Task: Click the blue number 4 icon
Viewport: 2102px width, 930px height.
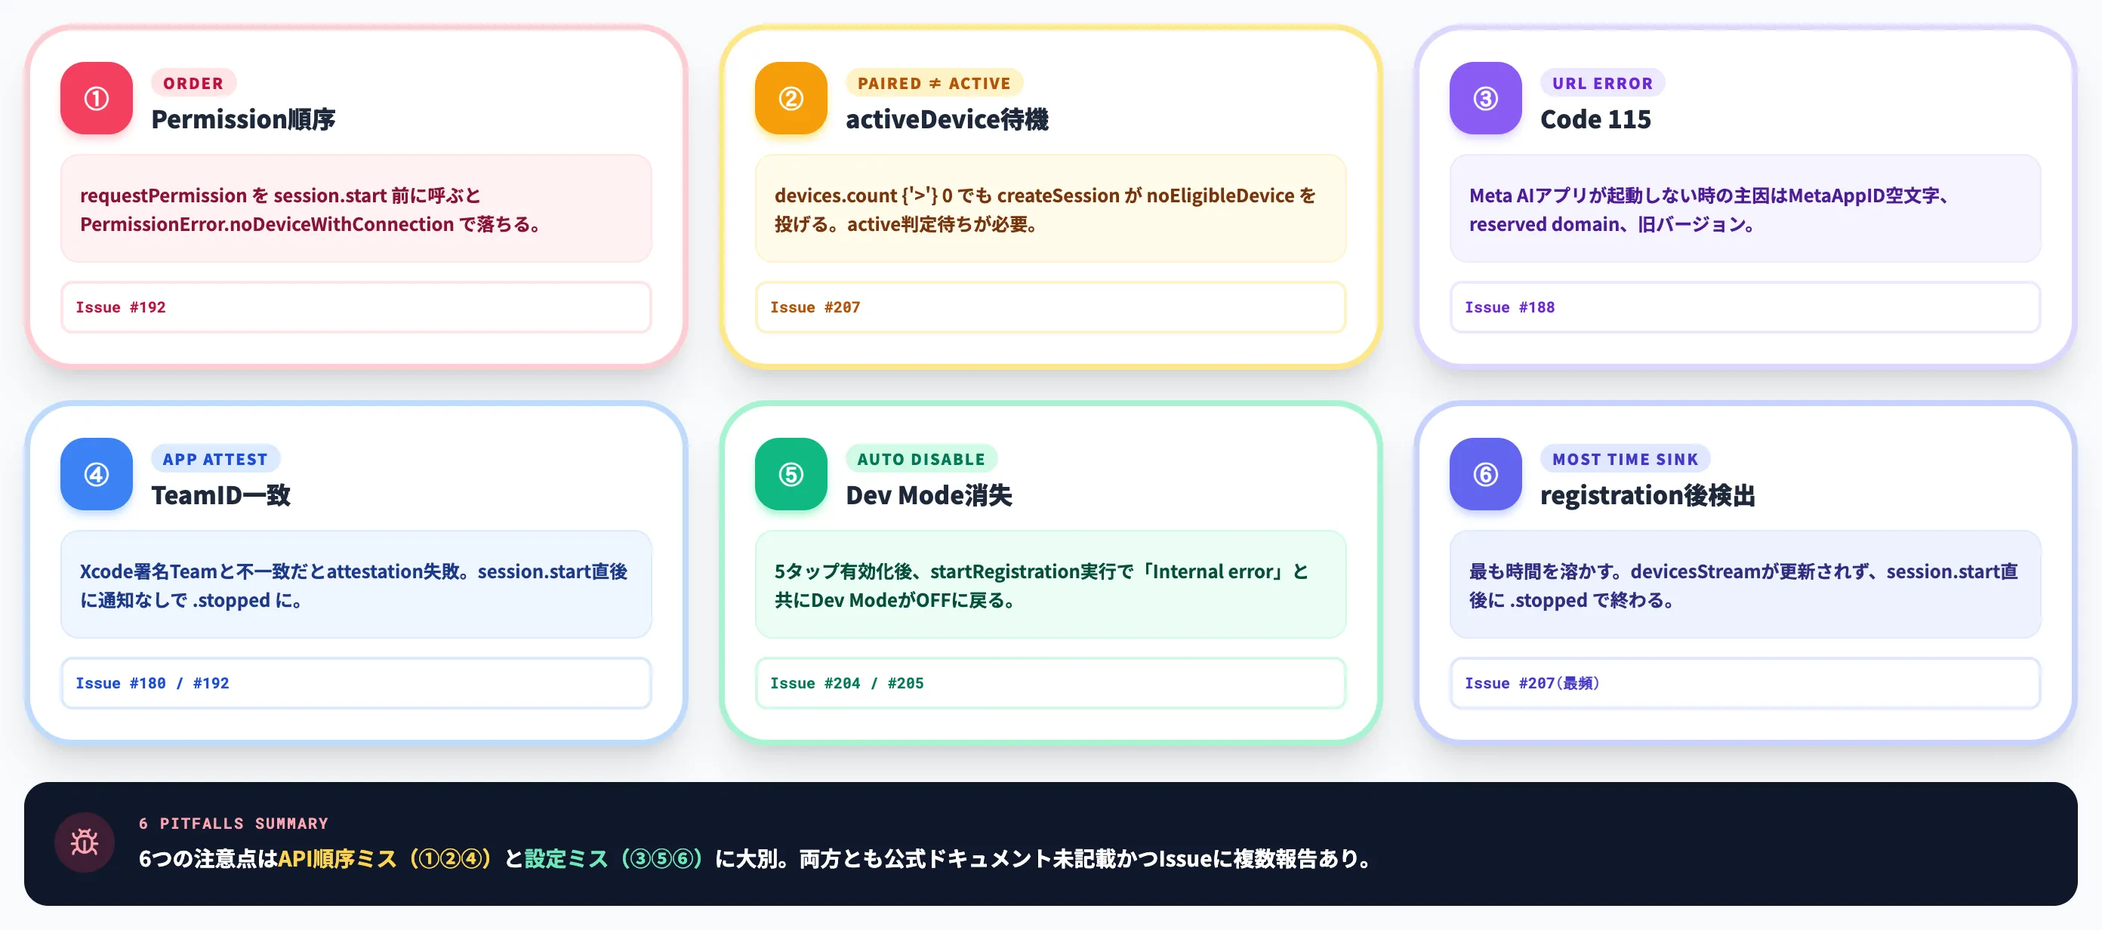Action: pos(97,474)
